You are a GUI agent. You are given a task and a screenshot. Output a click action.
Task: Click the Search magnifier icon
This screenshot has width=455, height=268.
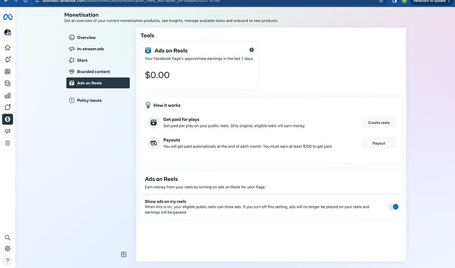click(7, 238)
